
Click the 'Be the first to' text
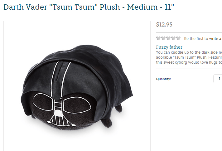pos(196,38)
